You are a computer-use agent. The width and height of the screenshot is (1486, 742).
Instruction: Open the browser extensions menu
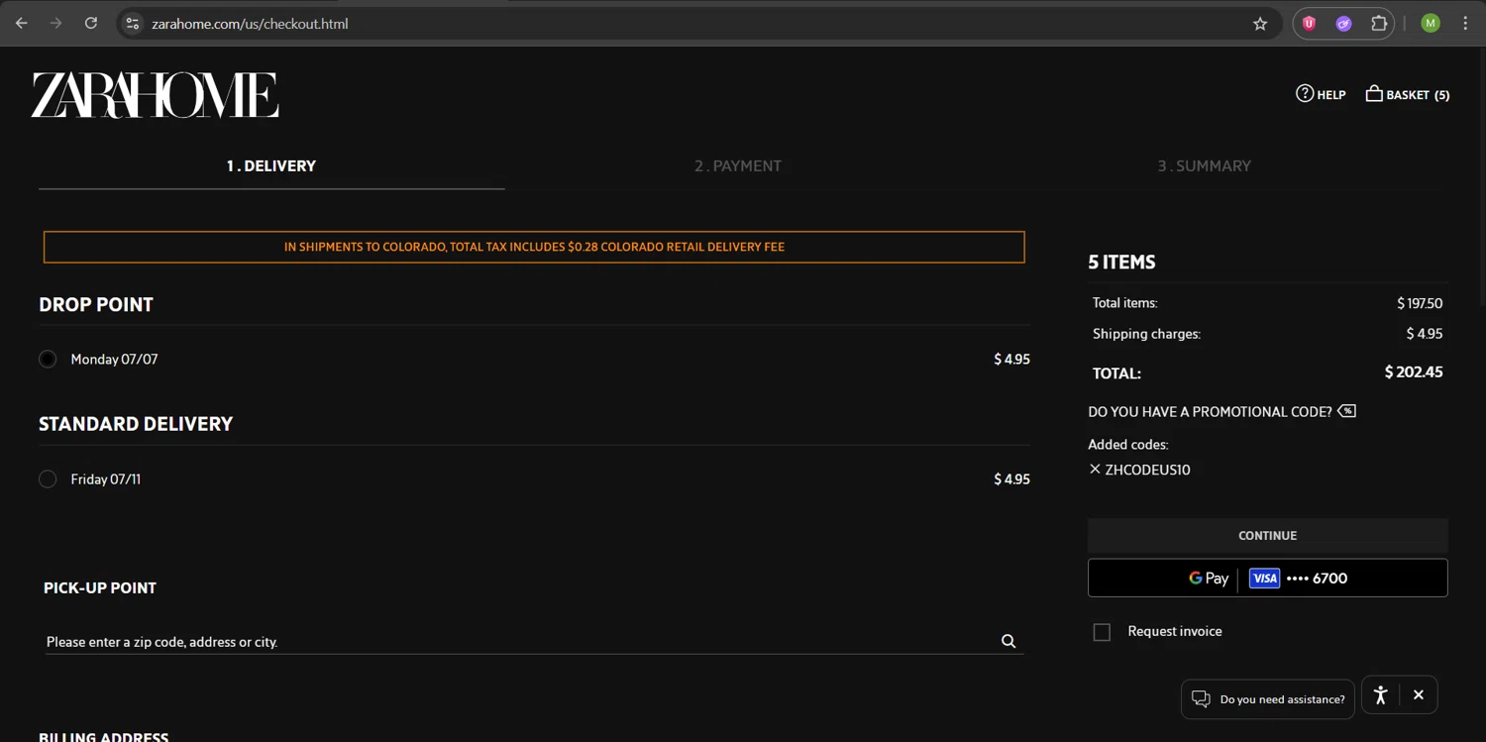click(1379, 24)
